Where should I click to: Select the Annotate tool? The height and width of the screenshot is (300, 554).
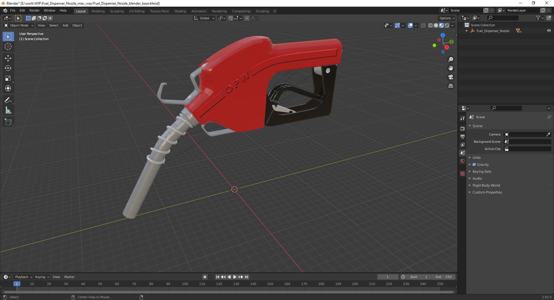(8, 100)
